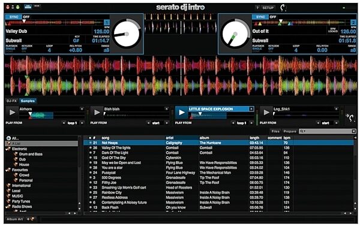The image size is (360, 227).
Task: Enable SYNC on the right deck
Action: [260, 17]
